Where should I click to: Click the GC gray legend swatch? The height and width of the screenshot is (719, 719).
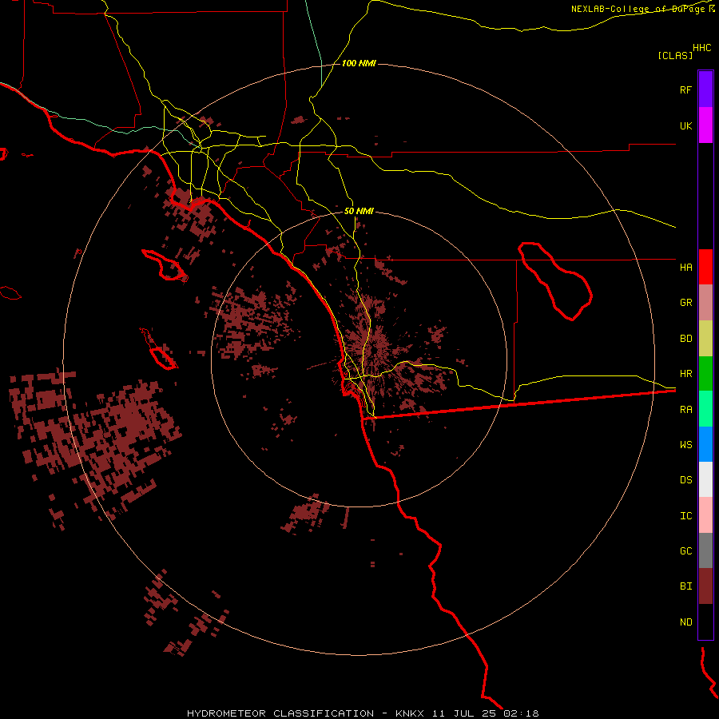click(x=705, y=550)
